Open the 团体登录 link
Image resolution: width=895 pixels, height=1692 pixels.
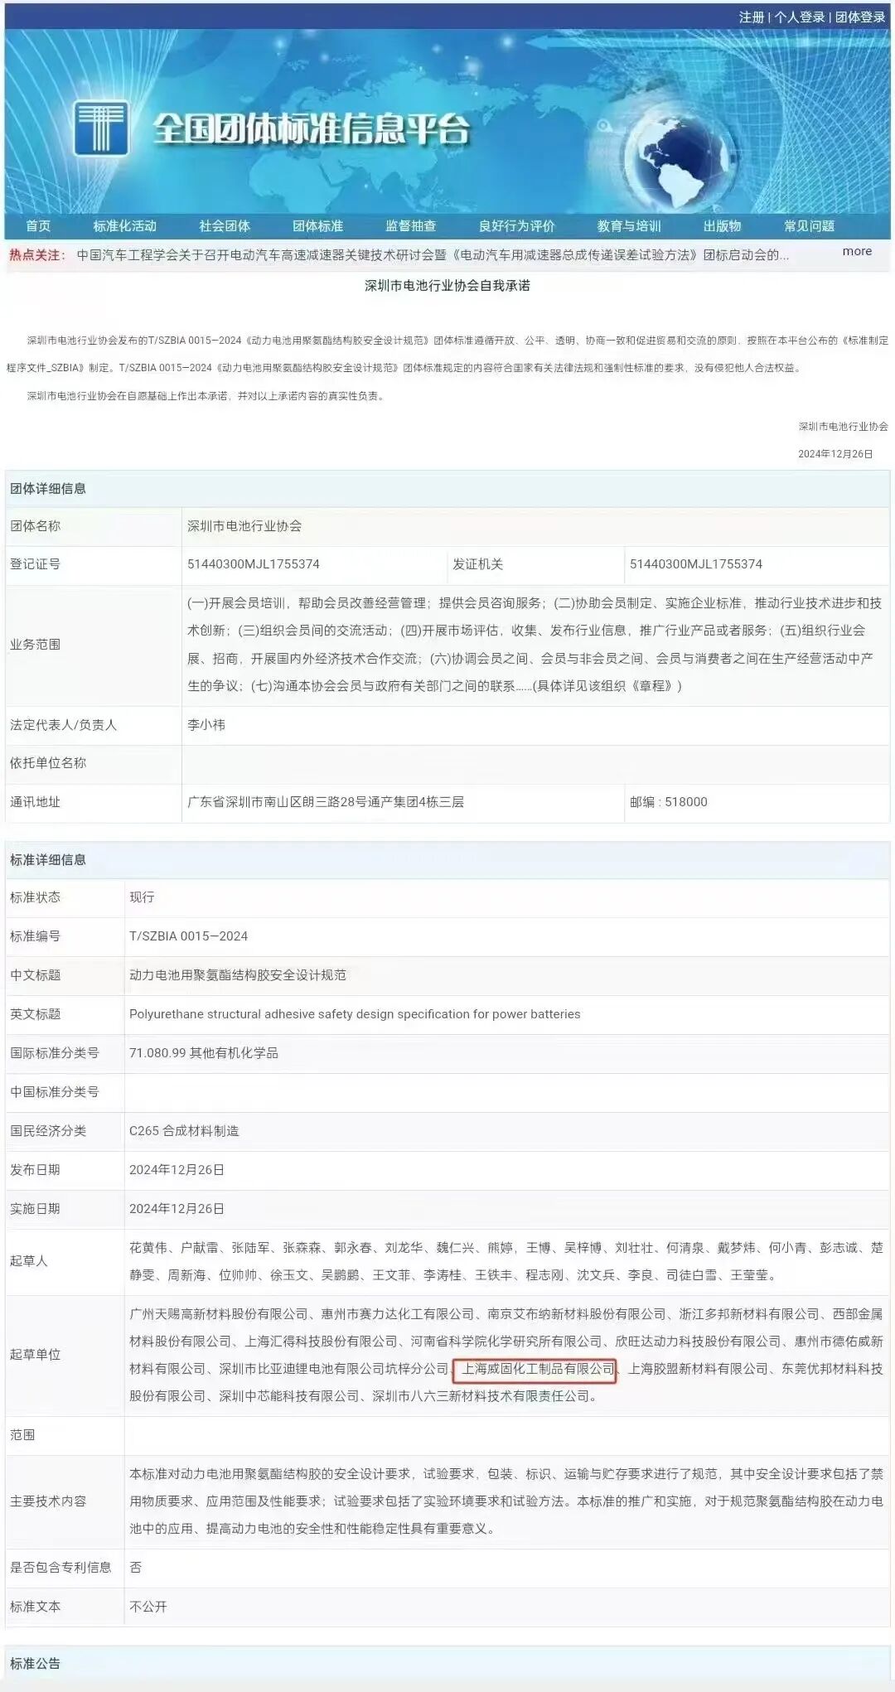click(x=860, y=17)
